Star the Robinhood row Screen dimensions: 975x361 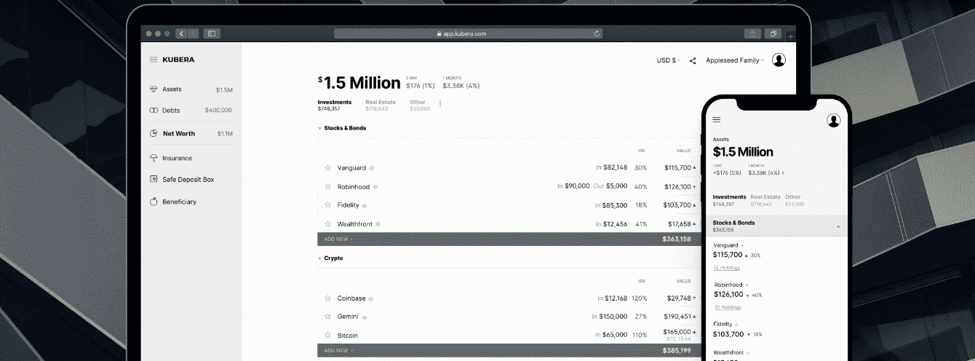click(327, 186)
